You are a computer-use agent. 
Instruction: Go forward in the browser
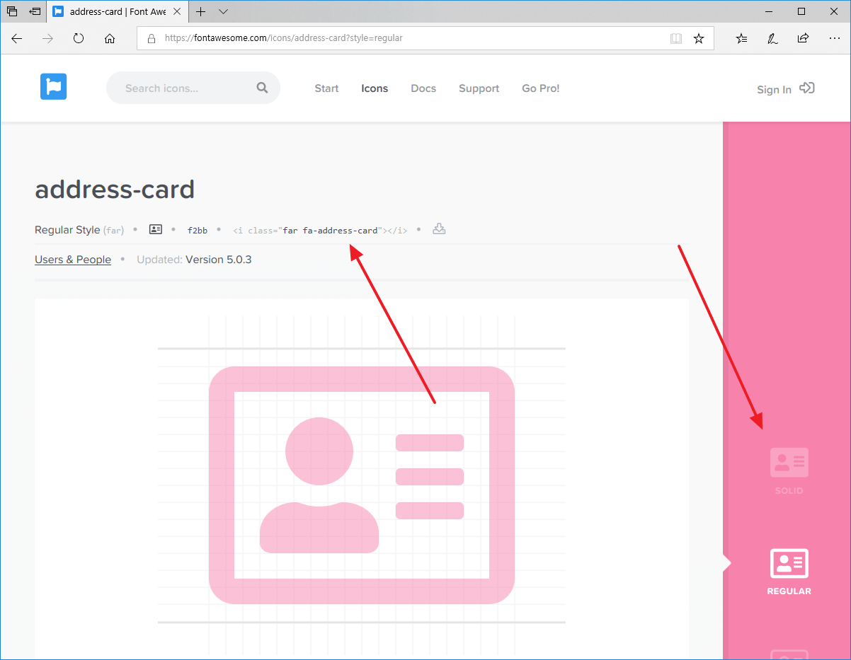click(x=47, y=38)
